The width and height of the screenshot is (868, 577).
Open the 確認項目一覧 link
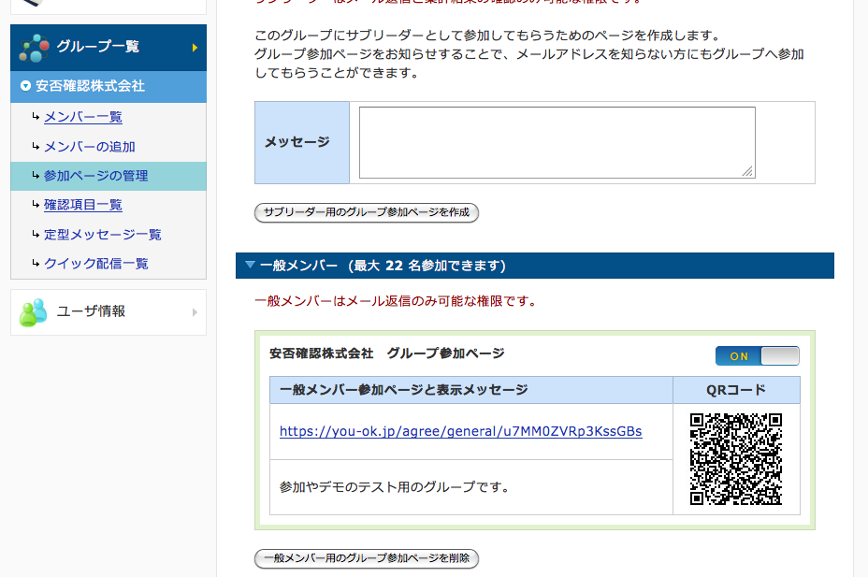(83, 205)
